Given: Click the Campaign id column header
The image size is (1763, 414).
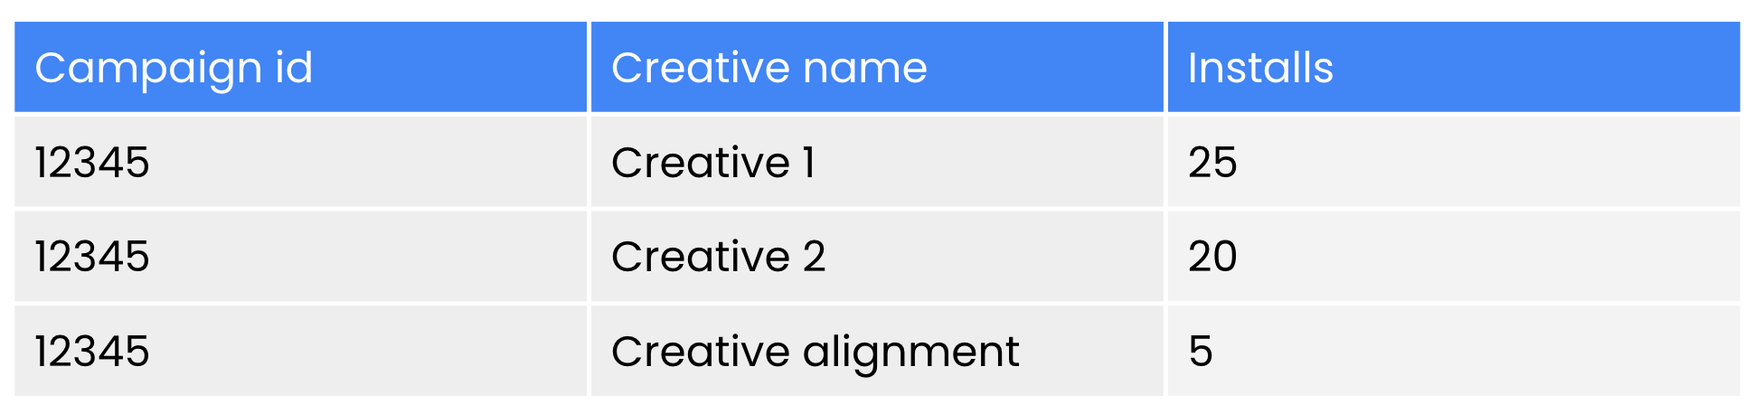Looking at the screenshot, I should (x=174, y=68).
